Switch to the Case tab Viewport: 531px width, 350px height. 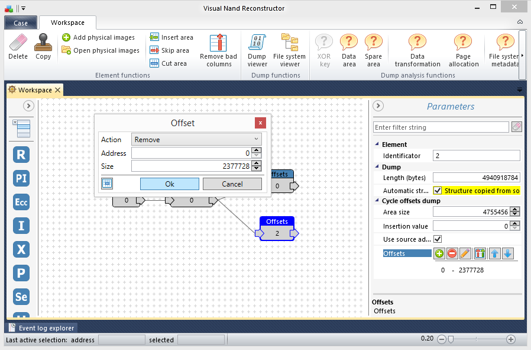point(21,23)
